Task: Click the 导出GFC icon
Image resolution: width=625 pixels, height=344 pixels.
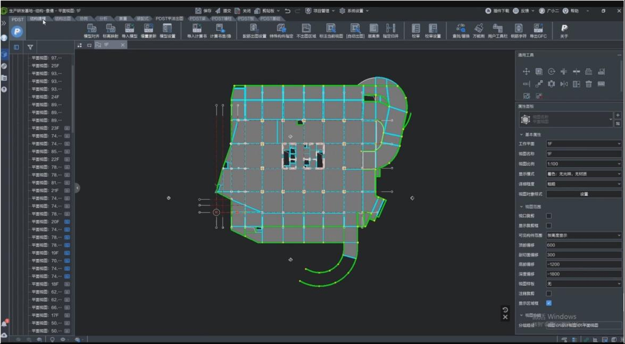Action: click(x=538, y=28)
